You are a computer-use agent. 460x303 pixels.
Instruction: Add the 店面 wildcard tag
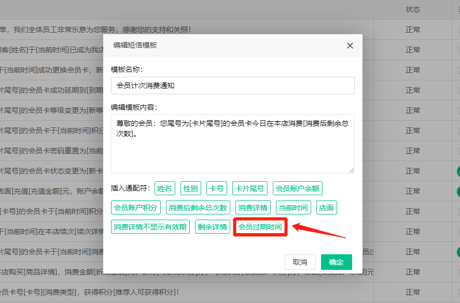coord(326,208)
